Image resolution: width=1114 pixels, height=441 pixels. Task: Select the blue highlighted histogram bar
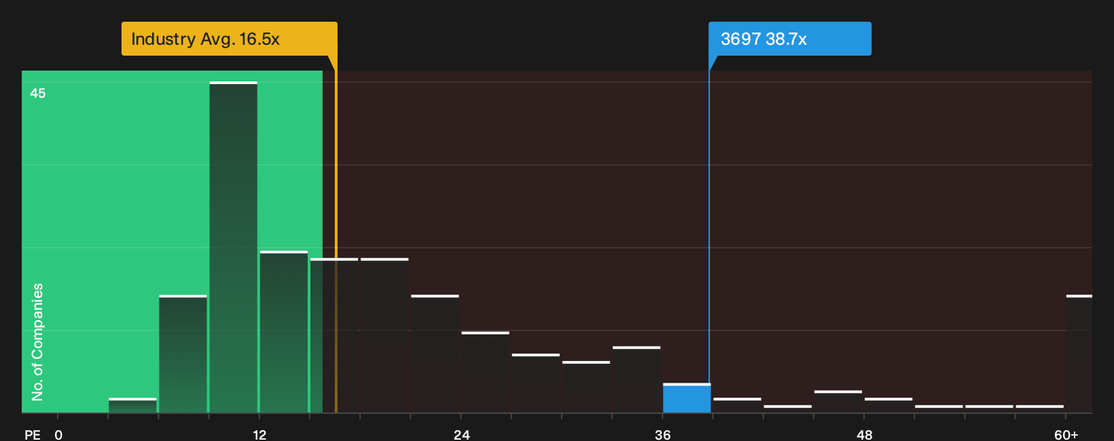pyautogui.click(x=687, y=398)
